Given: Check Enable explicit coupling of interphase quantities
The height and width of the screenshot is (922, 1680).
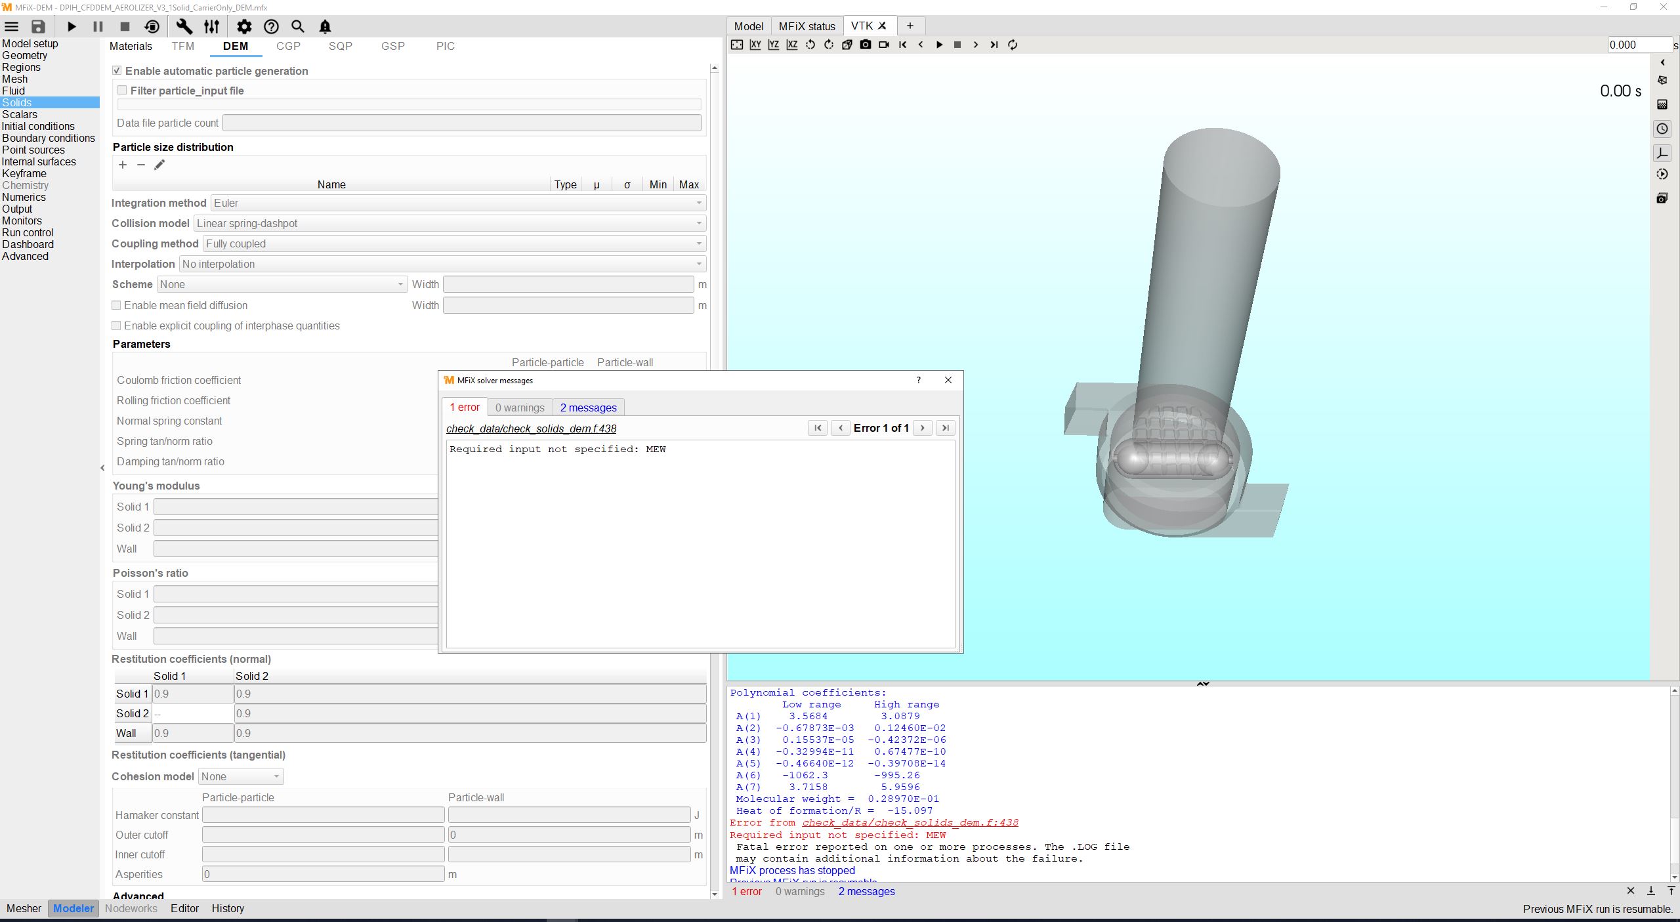Looking at the screenshot, I should click(x=116, y=325).
